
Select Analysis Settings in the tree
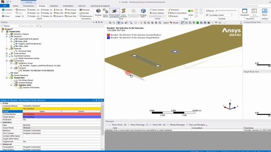25,83
